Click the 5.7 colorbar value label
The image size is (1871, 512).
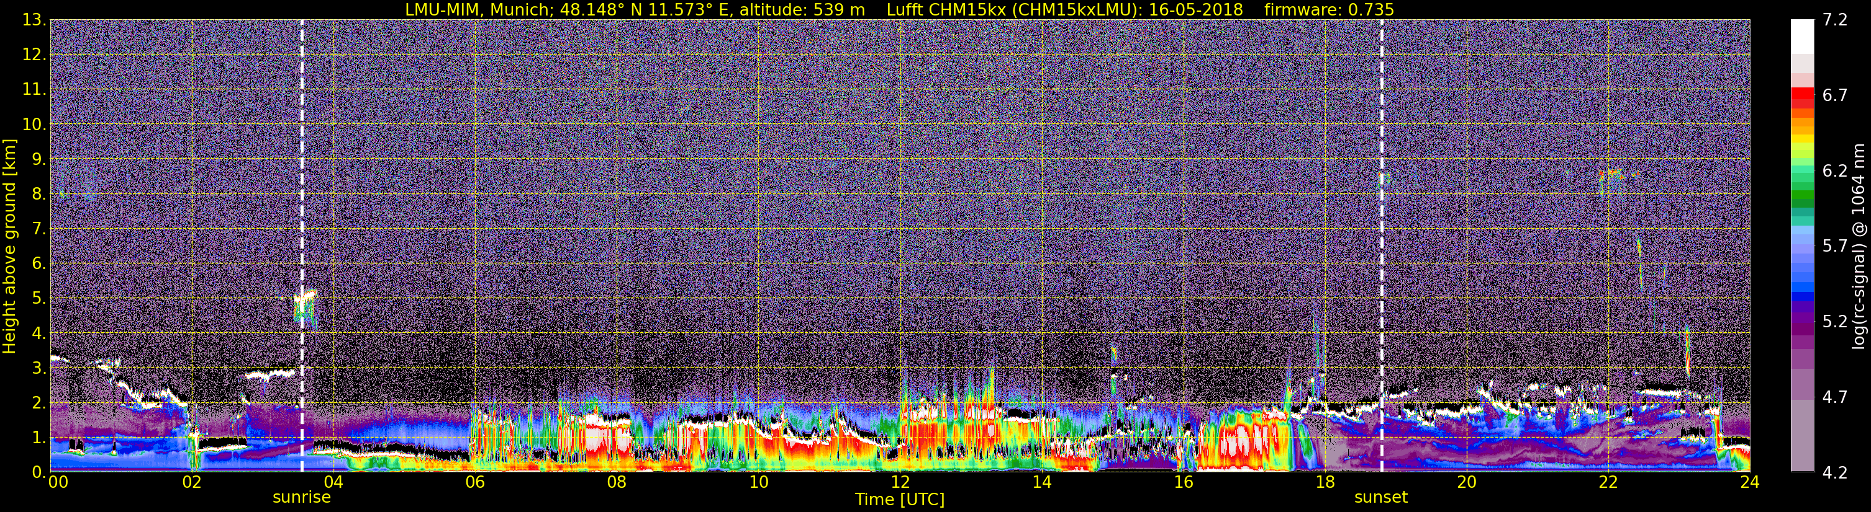point(1835,246)
